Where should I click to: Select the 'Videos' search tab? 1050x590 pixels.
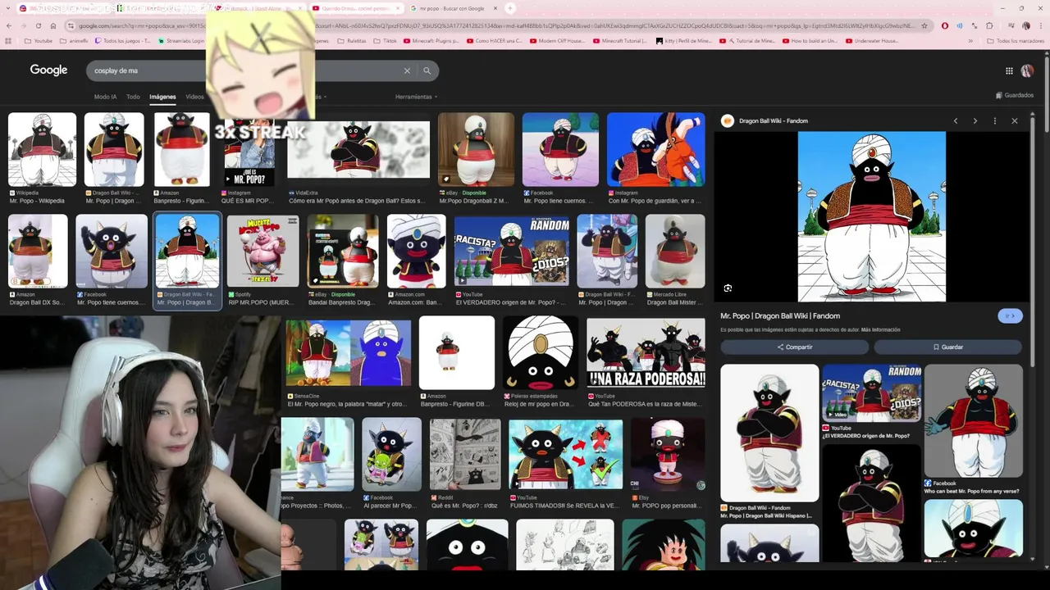(x=194, y=97)
